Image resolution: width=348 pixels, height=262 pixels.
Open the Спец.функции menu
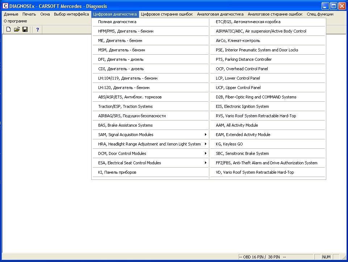pyautogui.click(x=320, y=14)
